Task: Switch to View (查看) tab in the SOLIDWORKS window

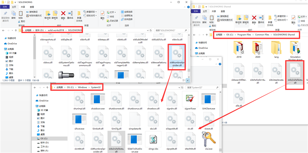Action: tap(32, 7)
